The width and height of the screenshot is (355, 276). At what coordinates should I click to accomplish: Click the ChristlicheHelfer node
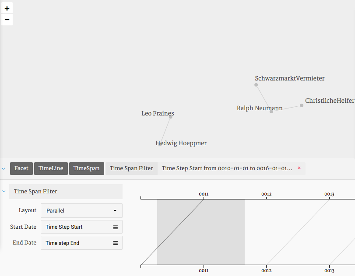[x=302, y=105]
